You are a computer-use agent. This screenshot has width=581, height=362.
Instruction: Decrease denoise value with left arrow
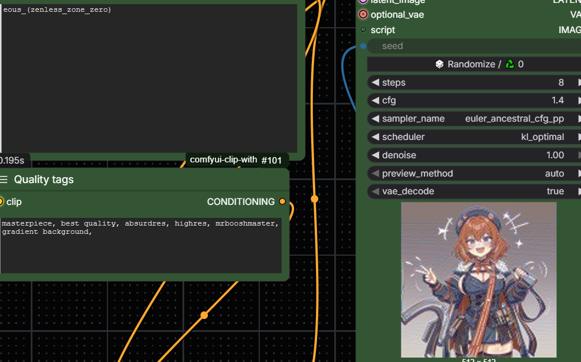[x=376, y=155]
